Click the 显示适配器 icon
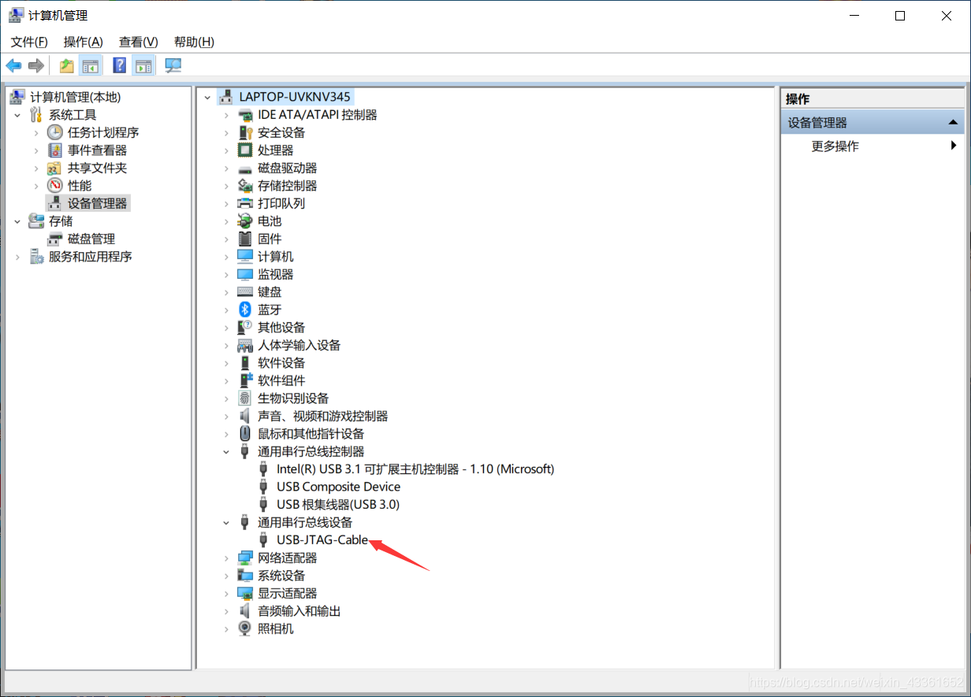 coord(245,593)
